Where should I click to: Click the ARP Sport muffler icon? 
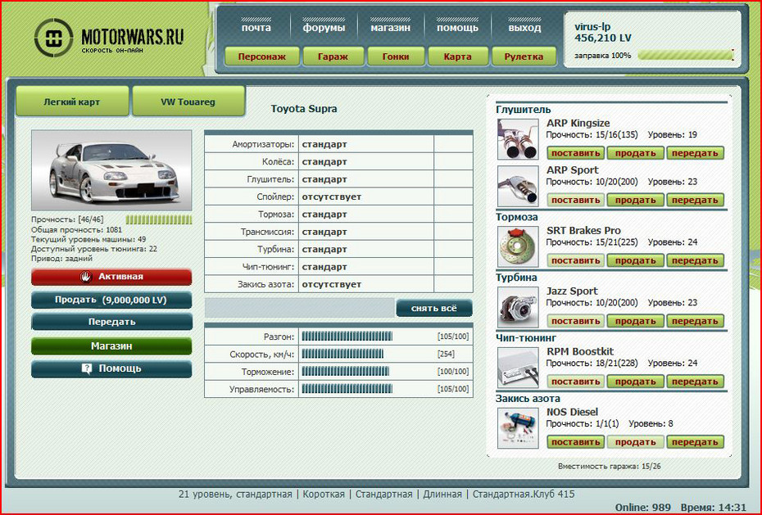[x=518, y=187]
